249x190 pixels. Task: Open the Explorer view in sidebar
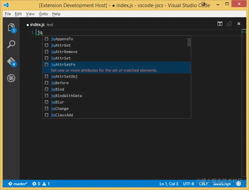(11, 27)
